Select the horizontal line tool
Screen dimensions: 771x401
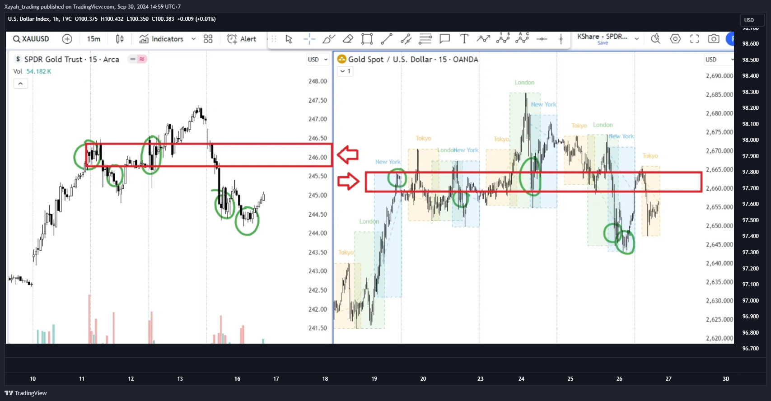[542, 39]
